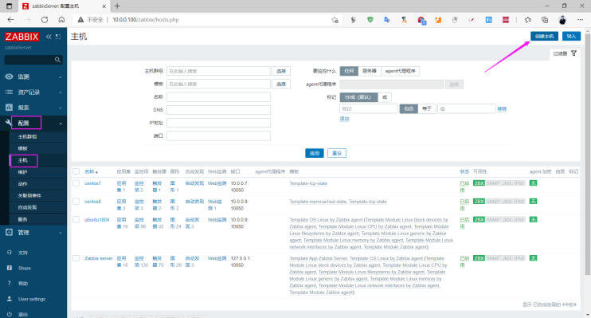Open 维护 in the configuration submenu
Viewport: 591px width, 318px height.
(x=22, y=172)
